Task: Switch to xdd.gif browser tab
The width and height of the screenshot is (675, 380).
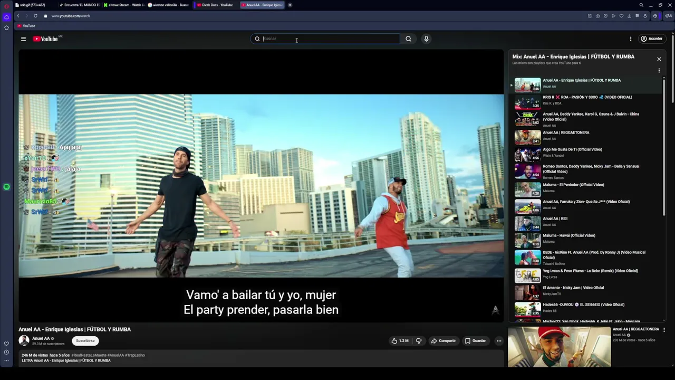Action: click(x=35, y=5)
